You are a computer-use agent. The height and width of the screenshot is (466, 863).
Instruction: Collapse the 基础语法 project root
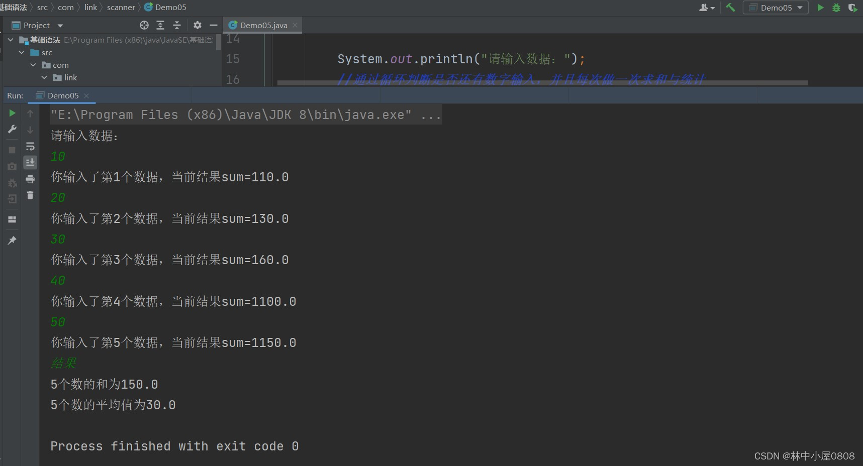pyautogui.click(x=11, y=40)
